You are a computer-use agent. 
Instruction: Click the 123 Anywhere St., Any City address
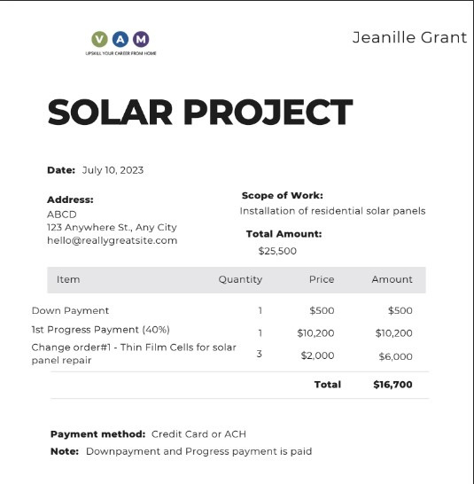pos(112,228)
